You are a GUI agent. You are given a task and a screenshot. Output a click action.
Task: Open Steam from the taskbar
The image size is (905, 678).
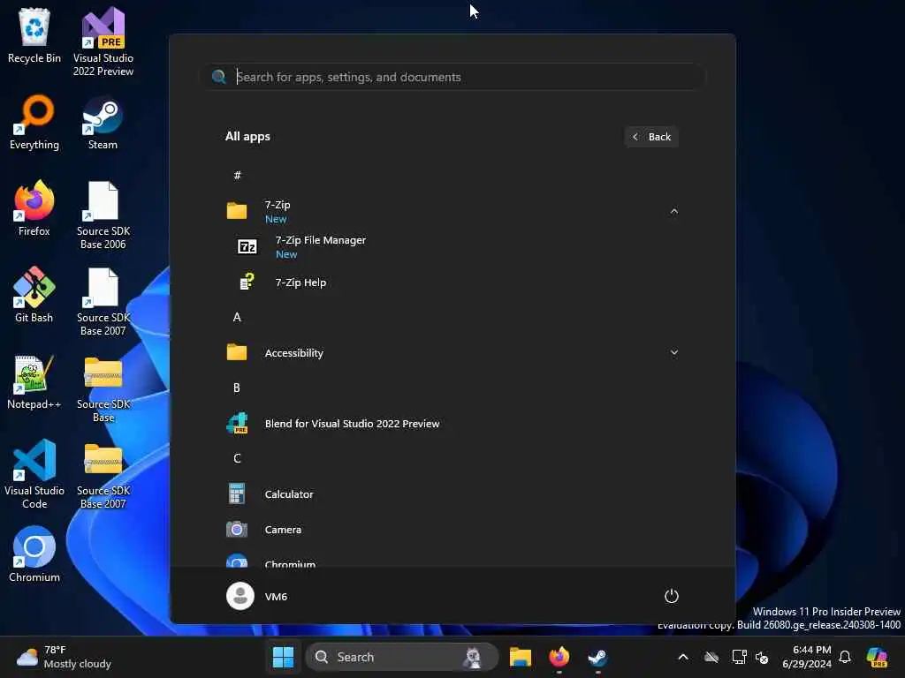point(597,657)
